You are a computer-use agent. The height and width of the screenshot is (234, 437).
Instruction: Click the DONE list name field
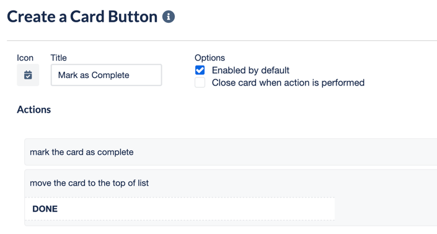pos(180,209)
